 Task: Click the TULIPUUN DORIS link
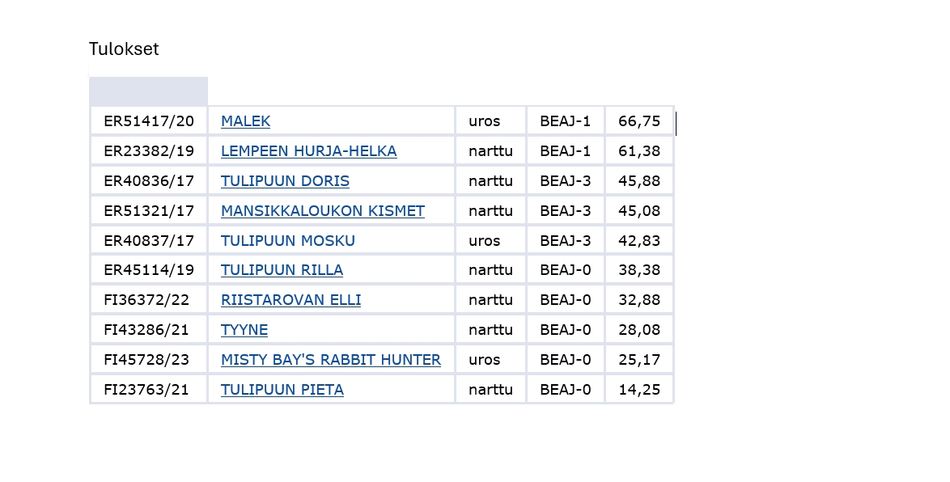pyautogui.click(x=285, y=181)
